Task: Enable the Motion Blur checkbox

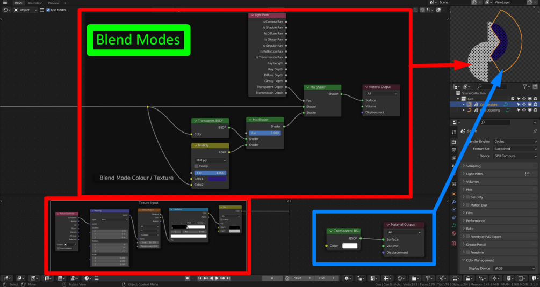Action: click(x=467, y=205)
